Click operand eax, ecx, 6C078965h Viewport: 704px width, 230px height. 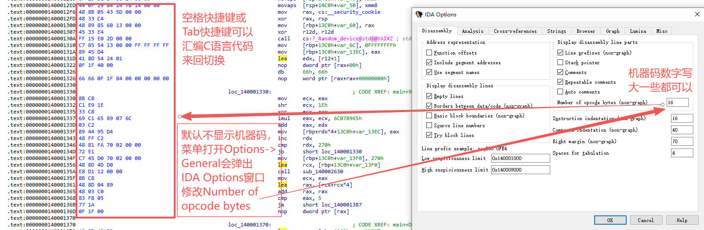click(332, 118)
